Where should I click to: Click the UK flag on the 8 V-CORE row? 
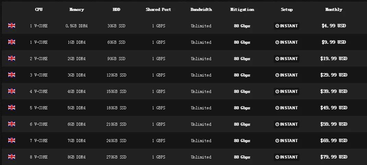[x=12, y=156]
